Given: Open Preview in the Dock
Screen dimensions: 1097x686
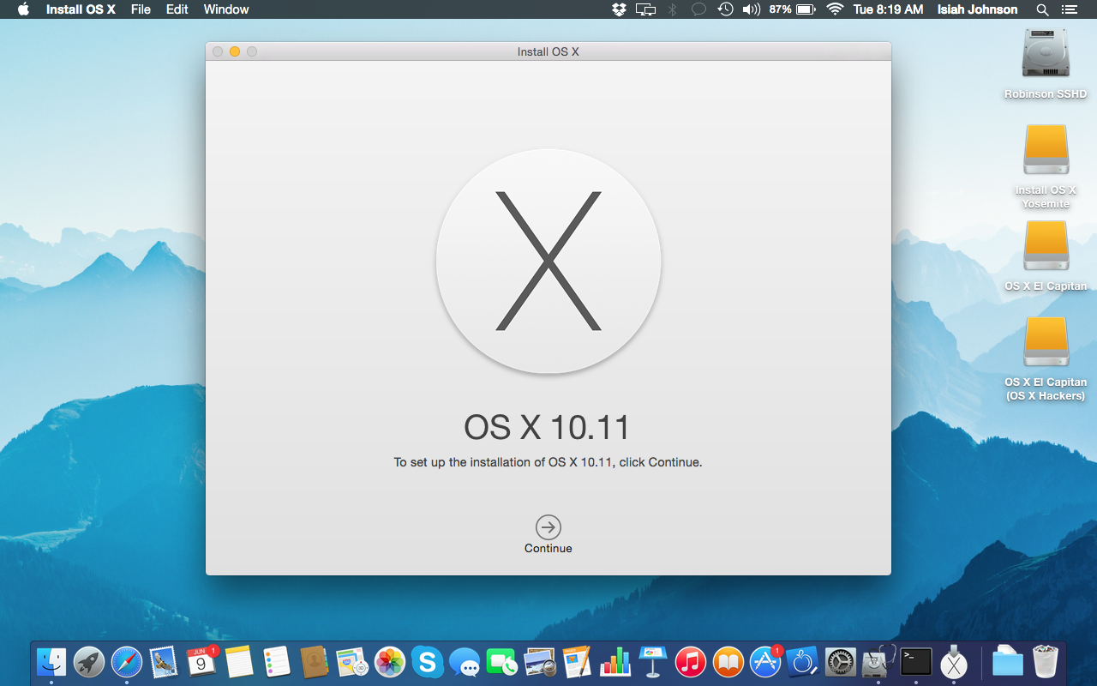Looking at the screenshot, I should [540, 661].
